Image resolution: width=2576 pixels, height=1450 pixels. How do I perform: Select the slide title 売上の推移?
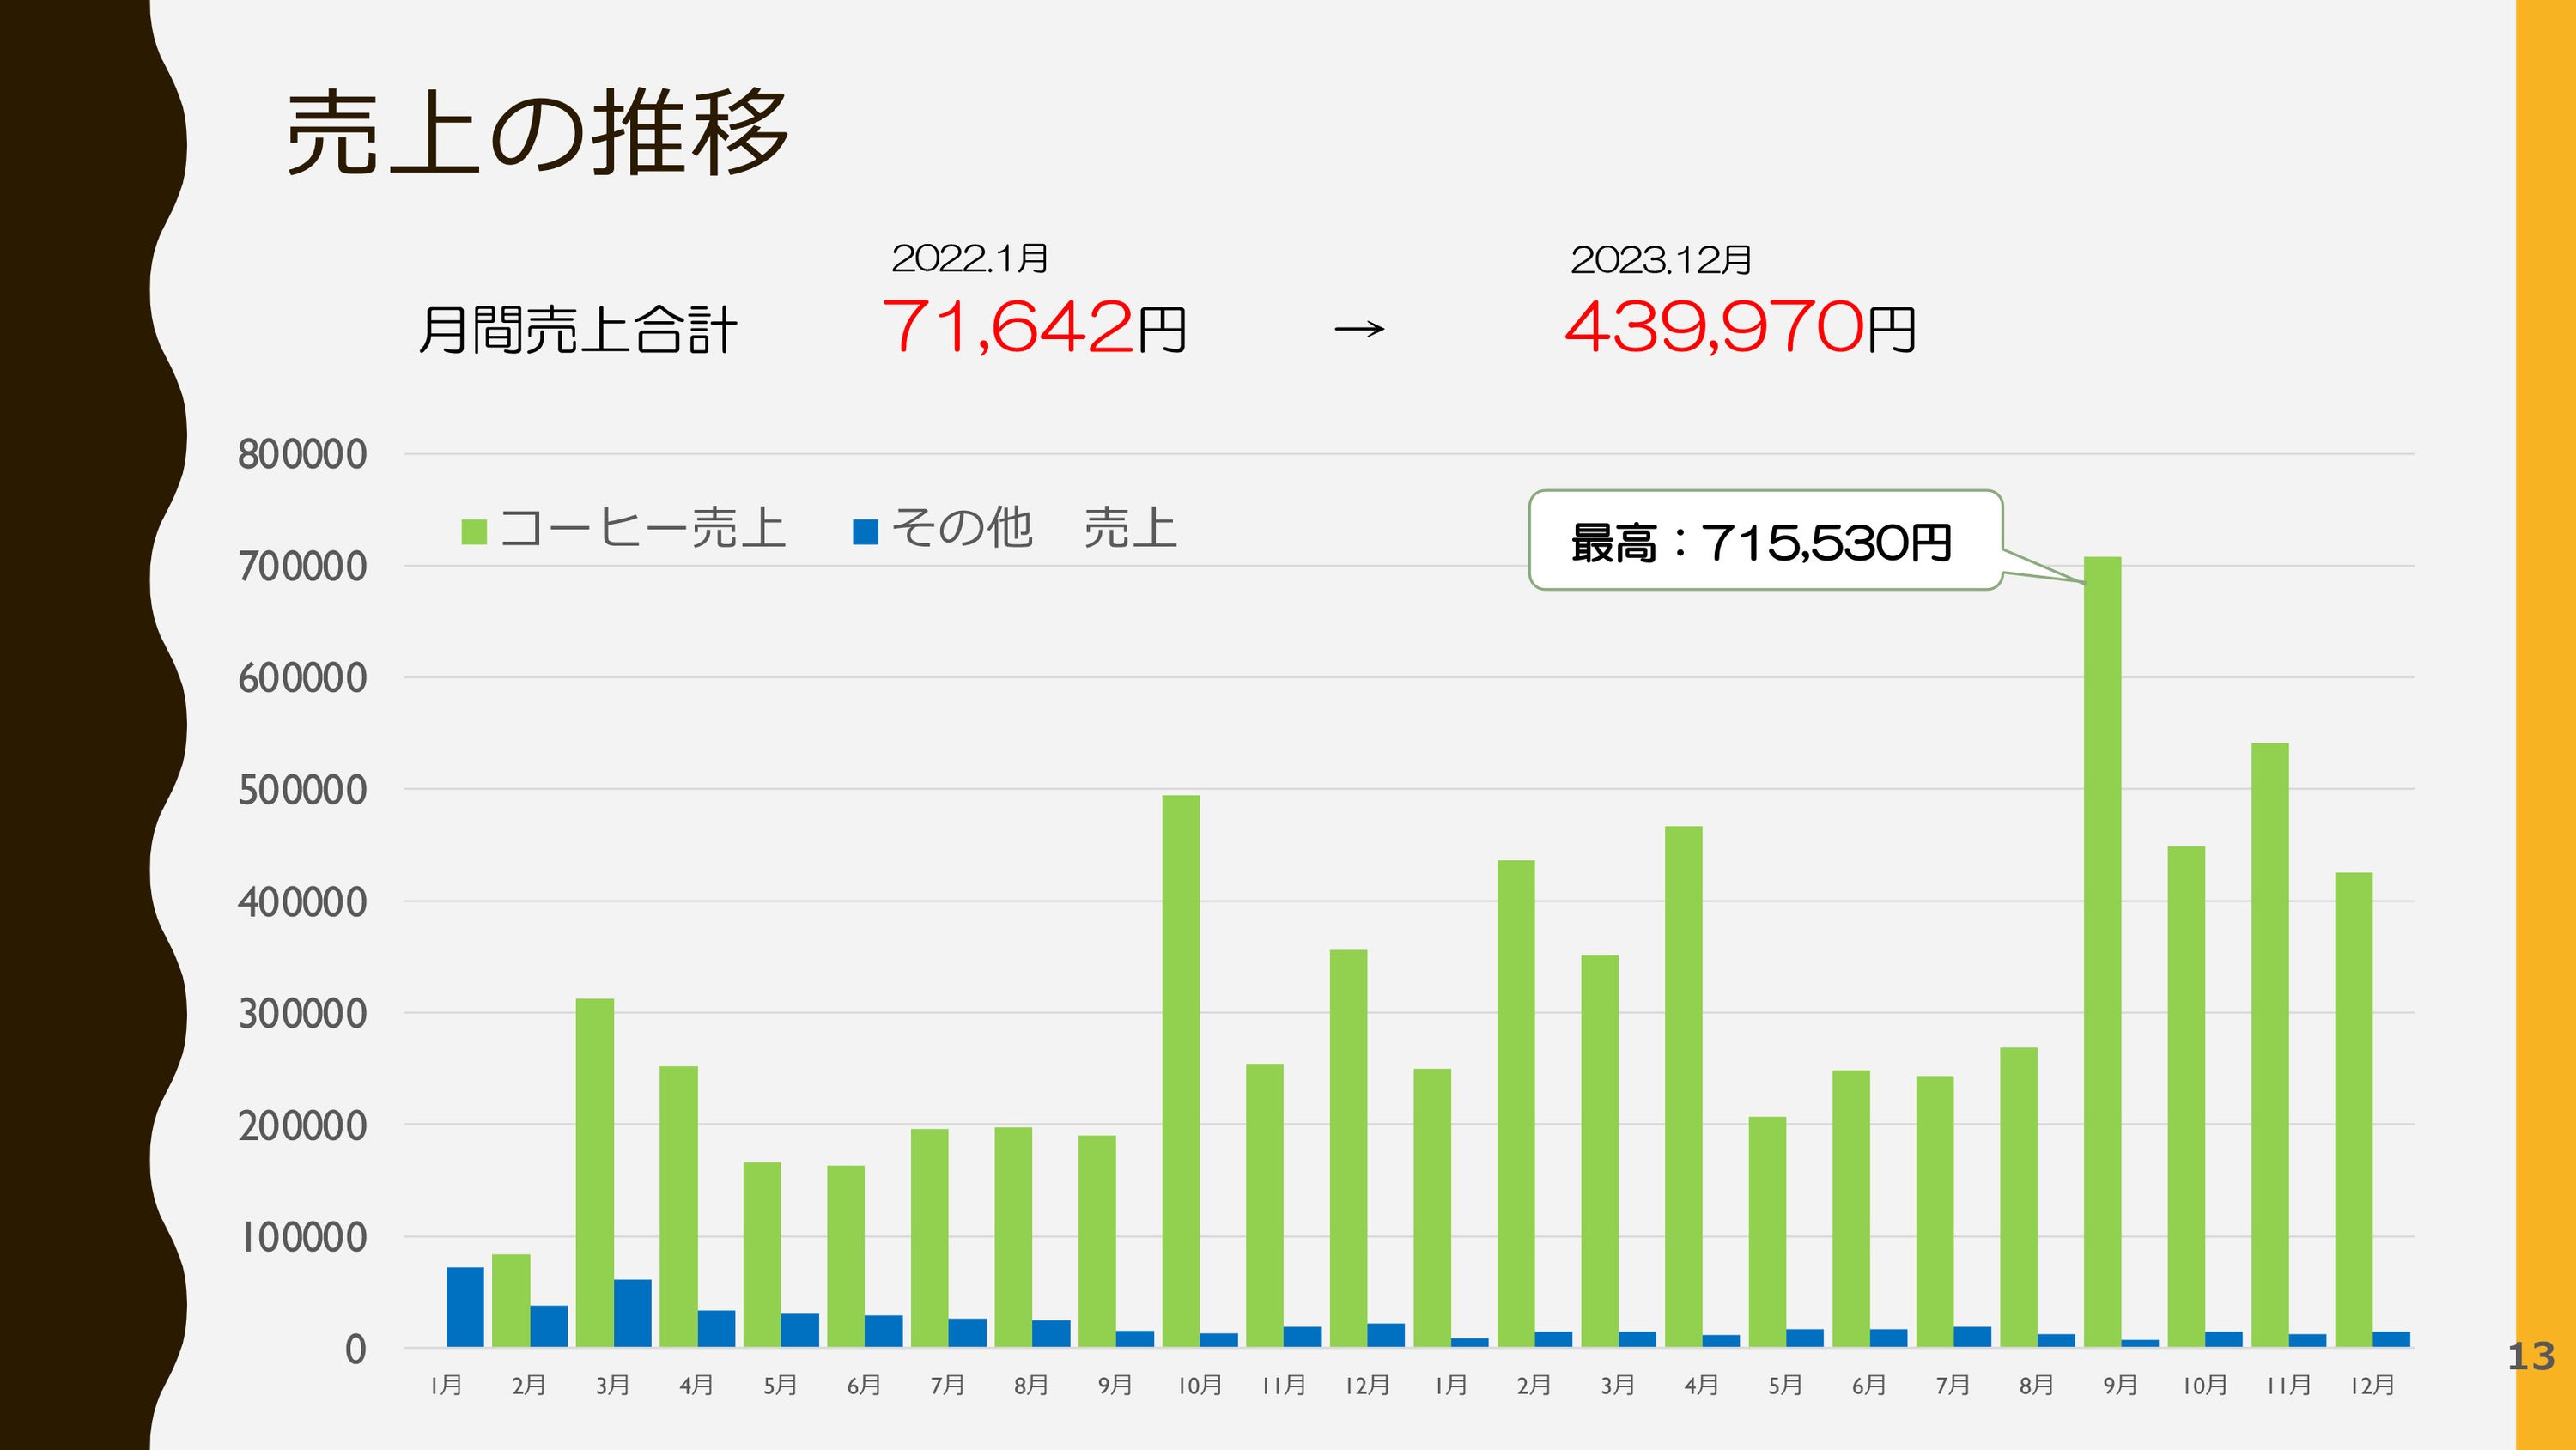point(538,133)
